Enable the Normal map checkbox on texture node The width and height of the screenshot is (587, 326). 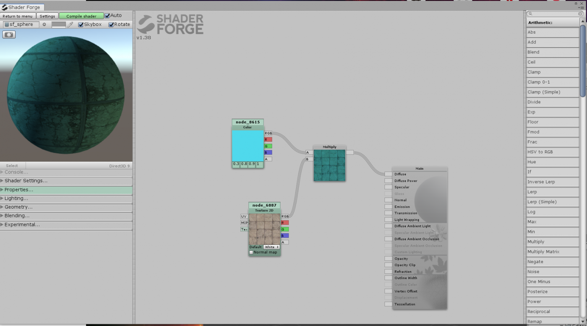[x=251, y=252]
